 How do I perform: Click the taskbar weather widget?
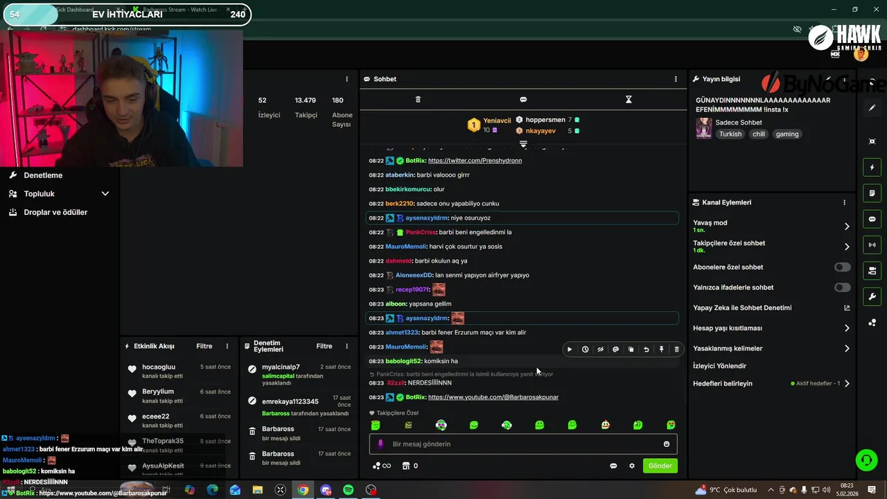click(726, 490)
